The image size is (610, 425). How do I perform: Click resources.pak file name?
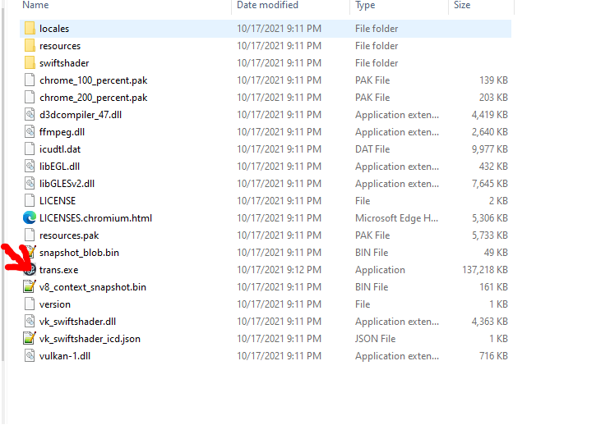click(69, 235)
